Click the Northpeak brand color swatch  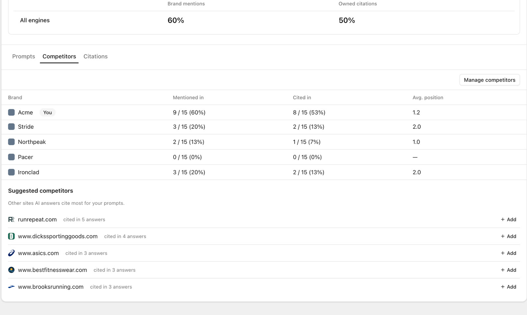(11, 142)
